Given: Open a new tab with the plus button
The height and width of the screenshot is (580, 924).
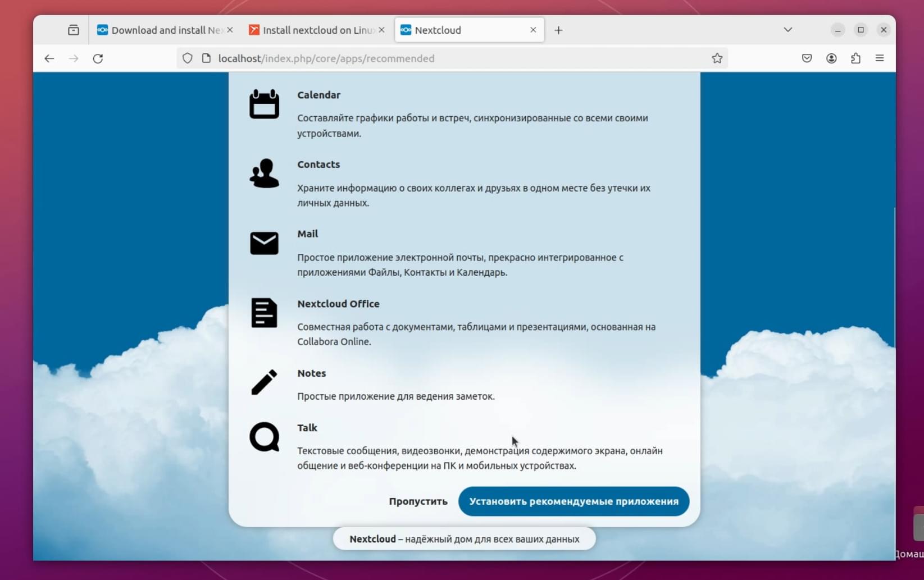Looking at the screenshot, I should coord(558,30).
